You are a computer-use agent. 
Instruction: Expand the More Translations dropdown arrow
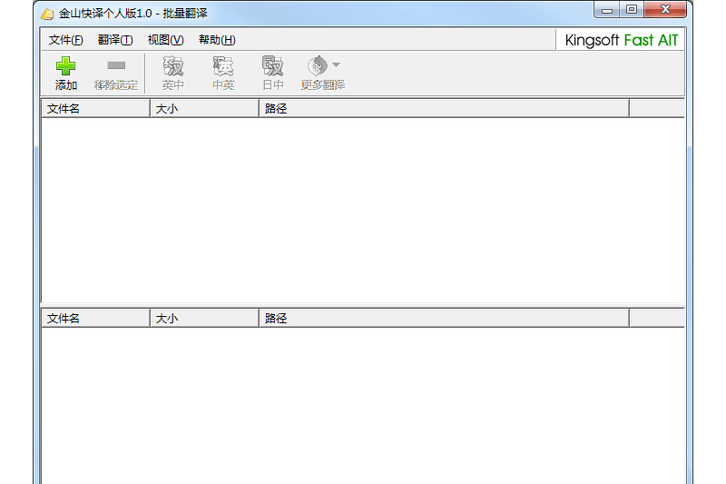336,64
